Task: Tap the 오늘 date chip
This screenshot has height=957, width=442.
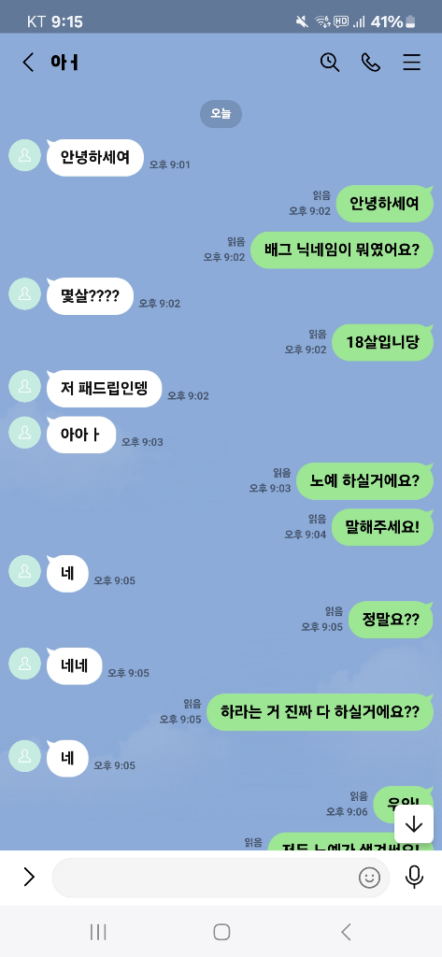Action: pyautogui.click(x=221, y=113)
